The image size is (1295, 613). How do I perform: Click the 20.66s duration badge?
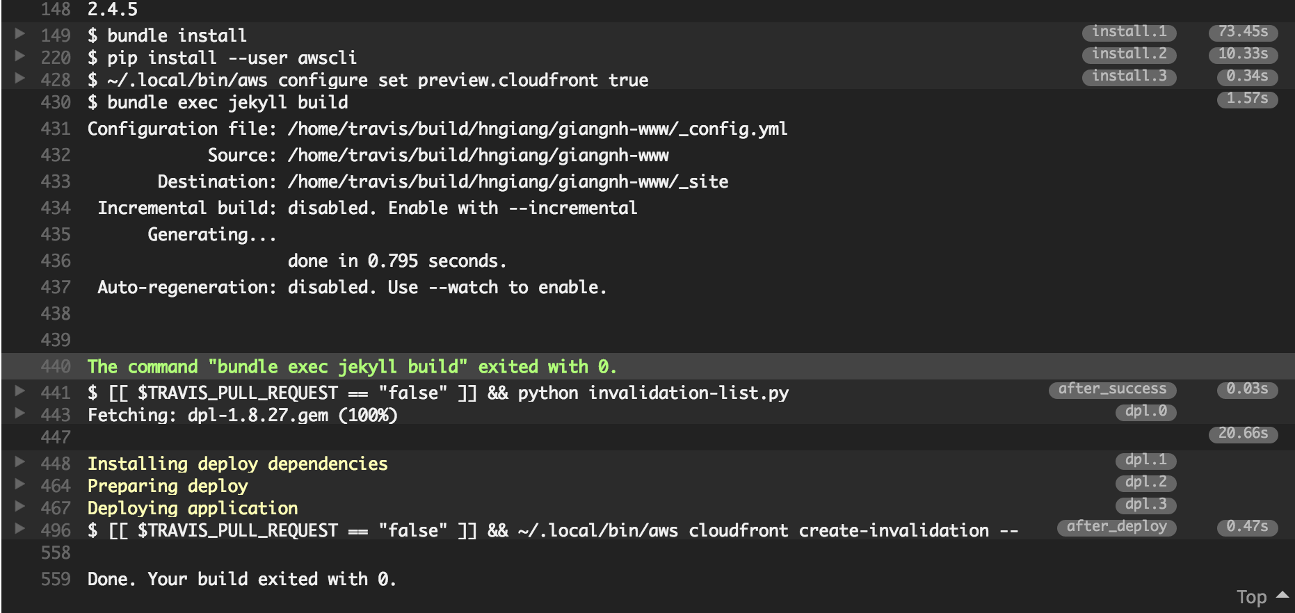[1243, 434]
